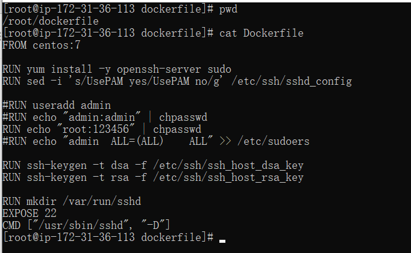Click the 'chpasswd' word after root password
411x253 pixels.
(177, 129)
